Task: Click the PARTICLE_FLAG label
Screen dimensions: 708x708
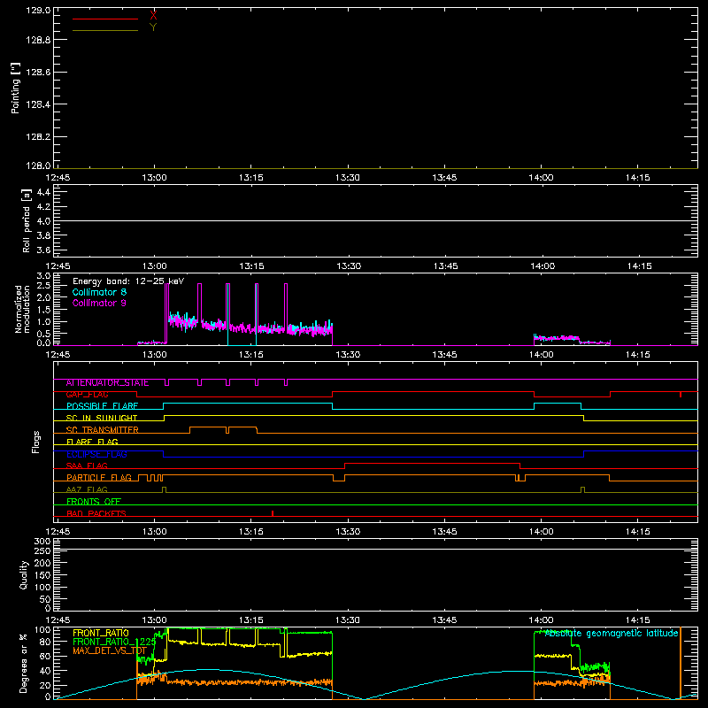Action: point(99,478)
